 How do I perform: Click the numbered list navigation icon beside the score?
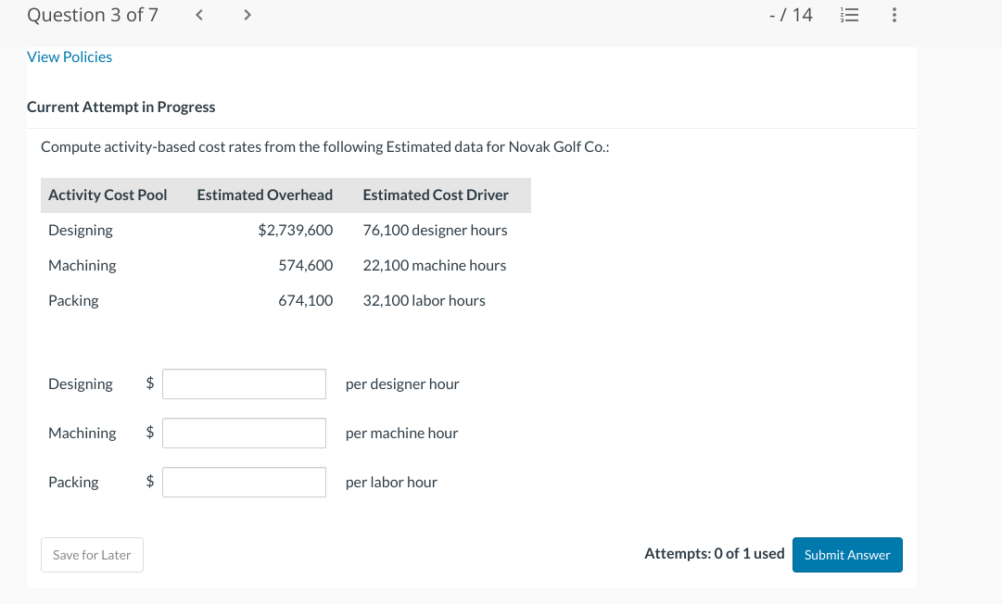(x=849, y=15)
